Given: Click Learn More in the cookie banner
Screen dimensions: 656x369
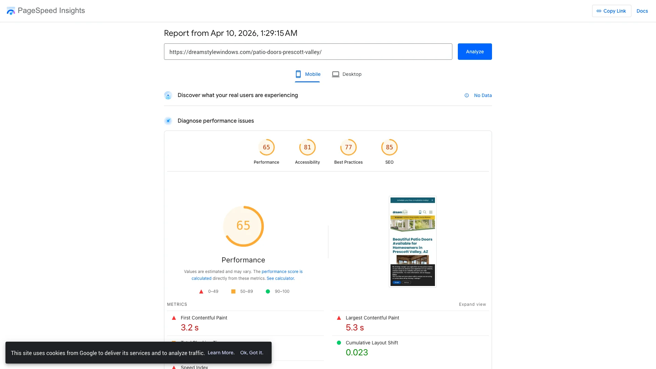Looking at the screenshot, I should pos(221,353).
